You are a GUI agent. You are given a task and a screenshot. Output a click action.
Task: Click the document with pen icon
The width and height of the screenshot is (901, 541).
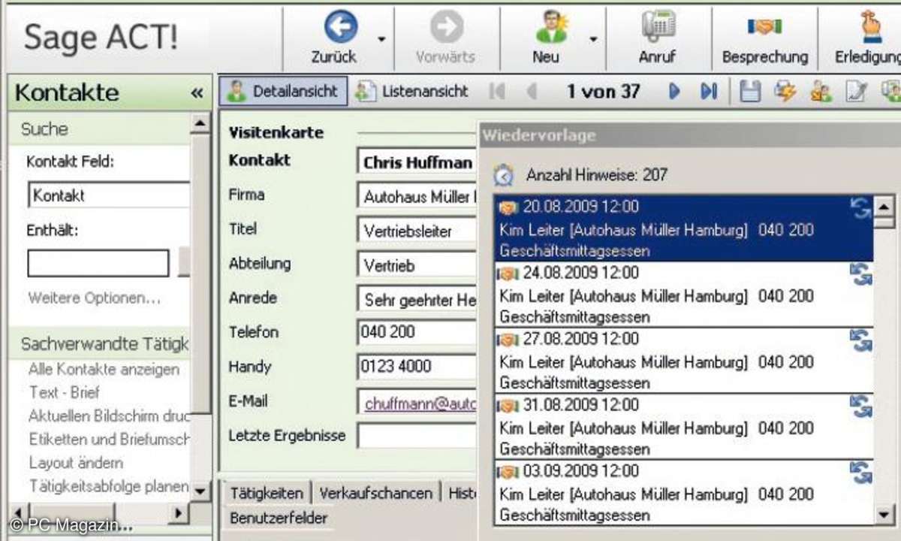click(x=856, y=92)
